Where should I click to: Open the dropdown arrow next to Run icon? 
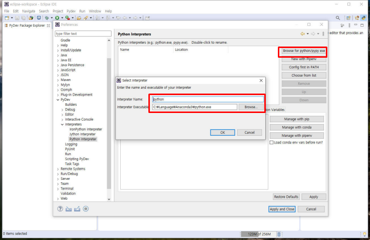pos(62,18)
